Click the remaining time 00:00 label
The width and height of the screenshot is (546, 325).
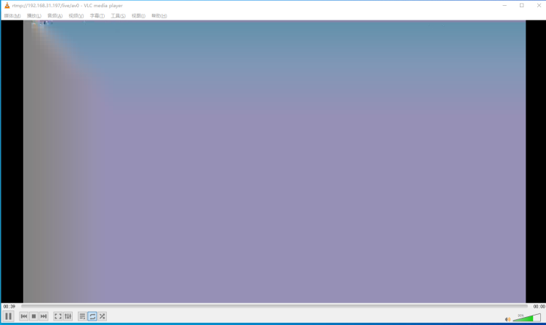click(x=539, y=307)
